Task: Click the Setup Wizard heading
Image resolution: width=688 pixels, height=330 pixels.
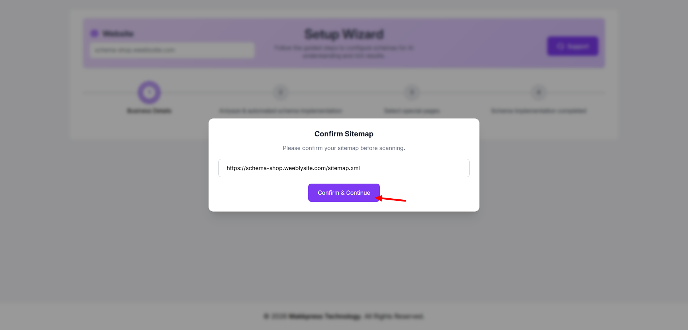Action: pyautogui.click(x=344, y=34)
